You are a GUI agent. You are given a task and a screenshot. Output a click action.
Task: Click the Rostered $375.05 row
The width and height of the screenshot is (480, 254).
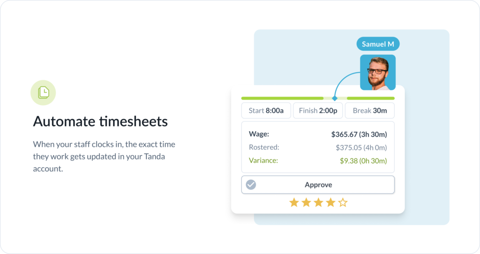(x=318, y=148)
